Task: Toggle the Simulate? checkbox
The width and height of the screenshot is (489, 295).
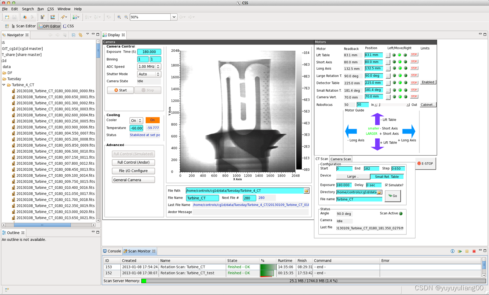Action: pos(386,185)
